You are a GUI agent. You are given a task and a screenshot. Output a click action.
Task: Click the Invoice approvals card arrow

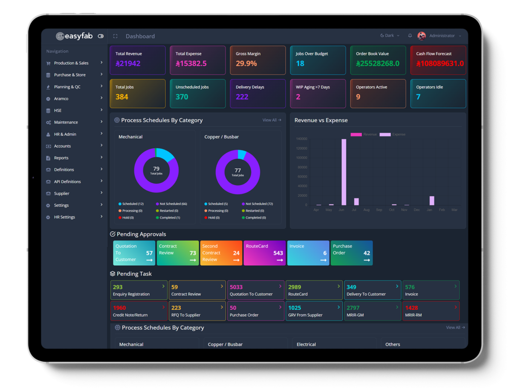[x=323, y=260]
